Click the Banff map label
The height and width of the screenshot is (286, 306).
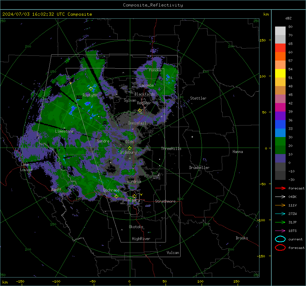tap(56, 189)
